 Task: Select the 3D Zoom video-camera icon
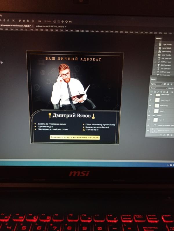click(70, 22)
